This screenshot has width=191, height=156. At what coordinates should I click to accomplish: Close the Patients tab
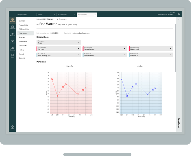click(x=55, y=15)
